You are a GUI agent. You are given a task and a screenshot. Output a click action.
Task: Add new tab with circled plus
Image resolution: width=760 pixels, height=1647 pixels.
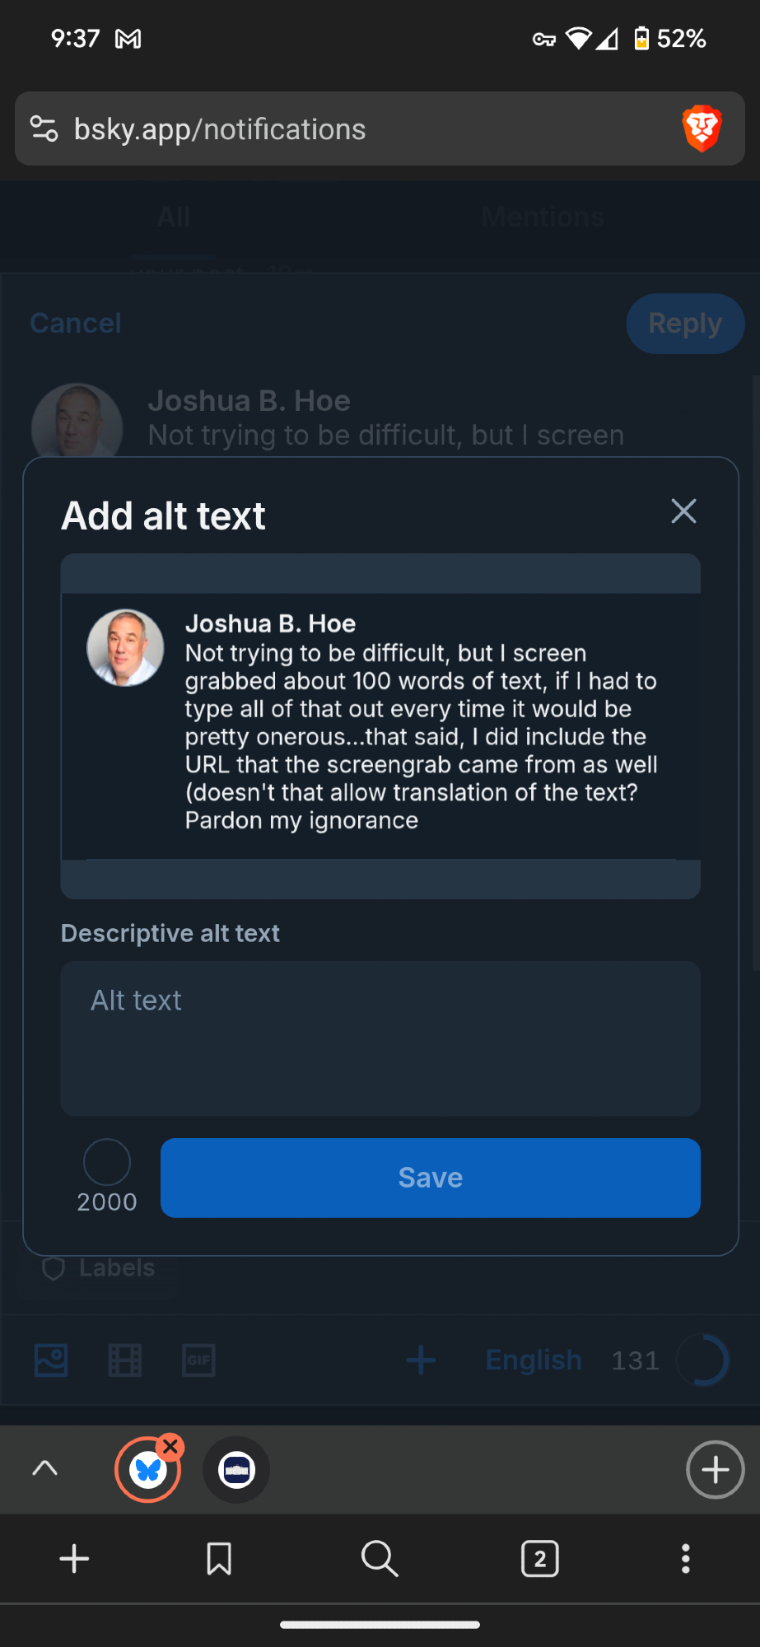(x=715, y=1470)
